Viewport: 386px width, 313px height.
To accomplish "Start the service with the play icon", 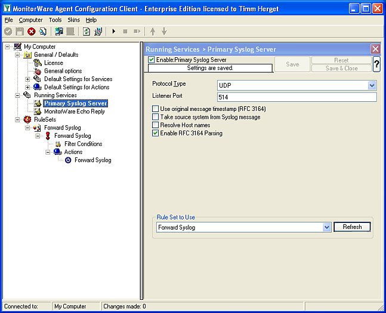I will [x=114, y=31].
